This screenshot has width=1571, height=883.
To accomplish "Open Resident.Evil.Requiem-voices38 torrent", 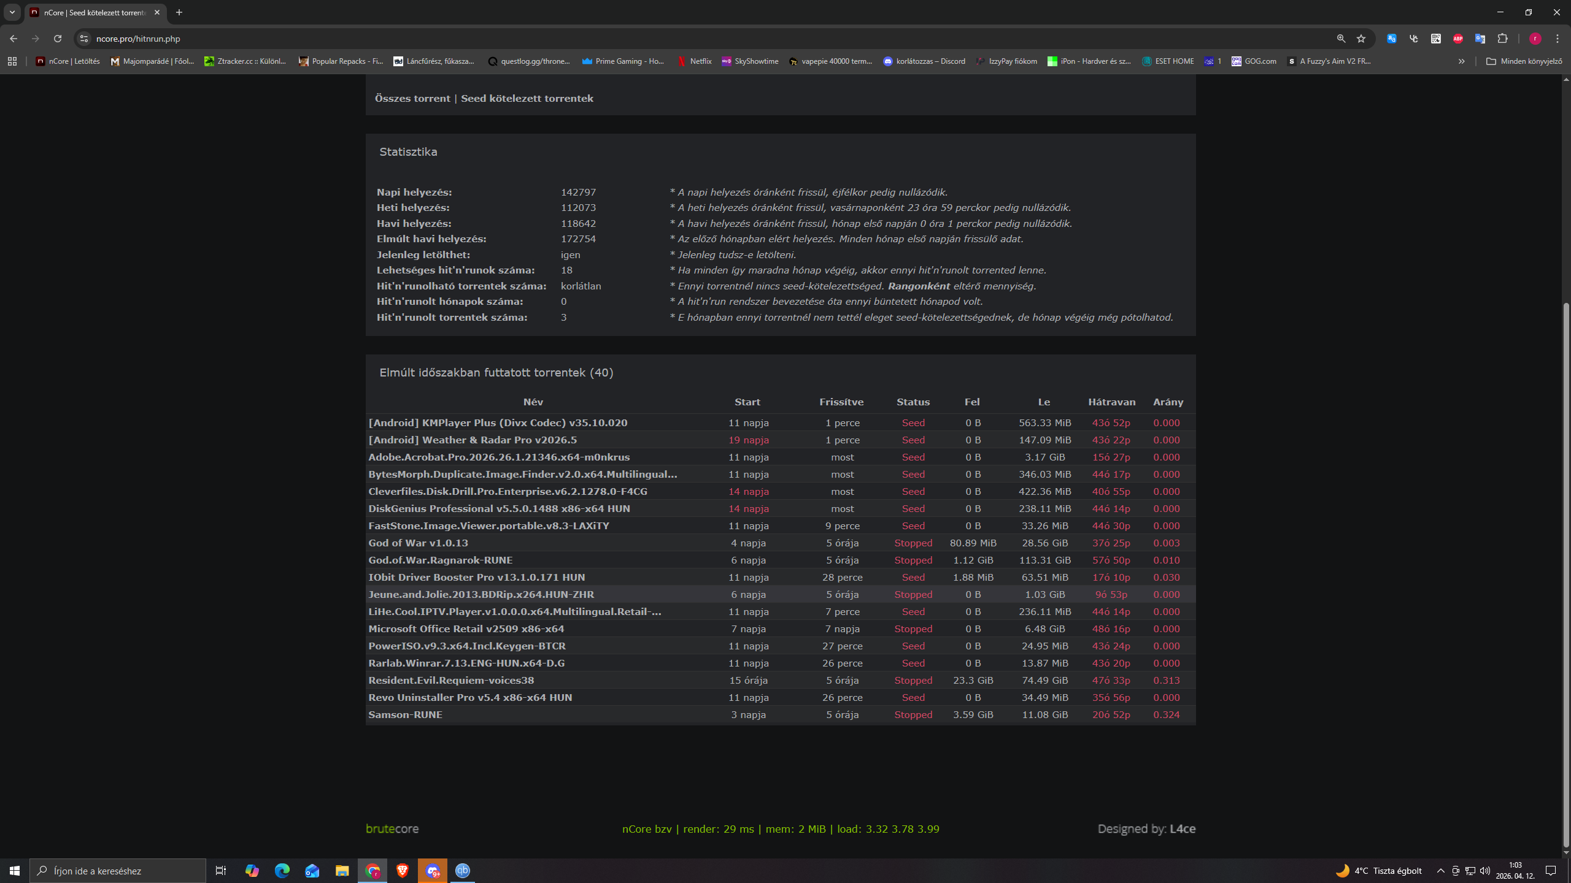I will 451,681.
